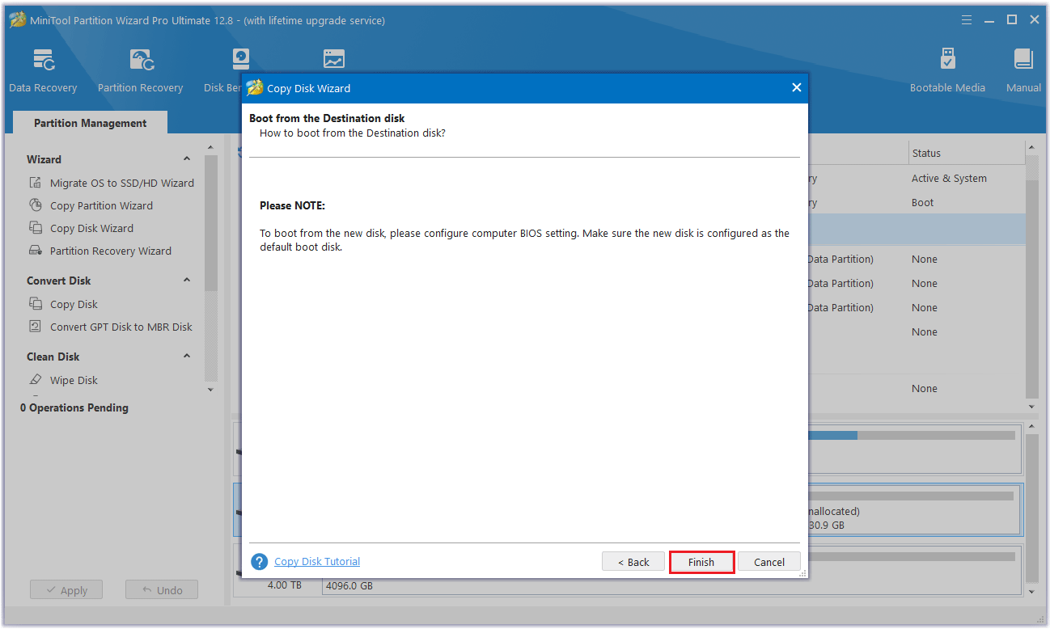
Task: Click sidebar scroll down arrow
Action: (211, 390)
